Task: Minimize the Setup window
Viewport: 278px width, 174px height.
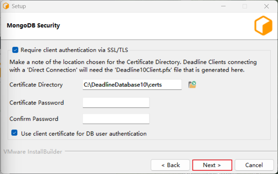Action: click(x=223, y=6)
